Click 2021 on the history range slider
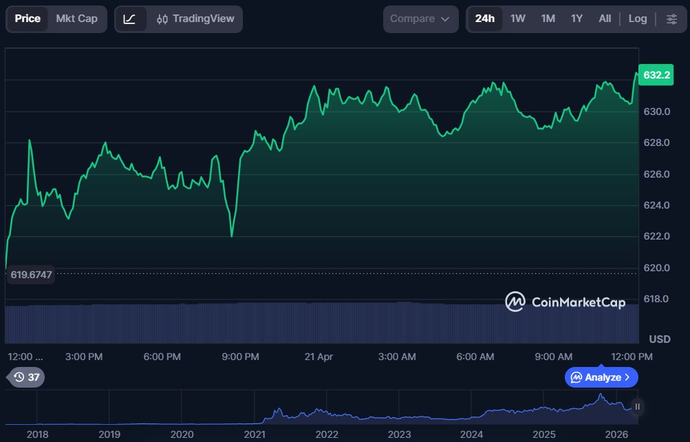The height and width of the screenshot is (442, 690). (x=255, y=434)
